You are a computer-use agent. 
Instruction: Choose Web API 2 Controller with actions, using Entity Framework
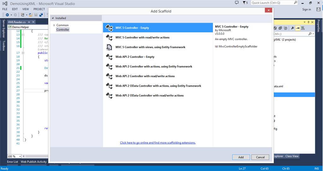pos(158,66)
